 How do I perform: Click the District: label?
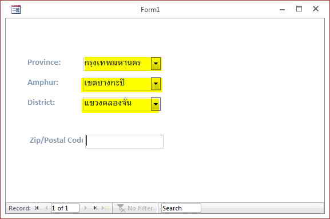pos(41,103)
